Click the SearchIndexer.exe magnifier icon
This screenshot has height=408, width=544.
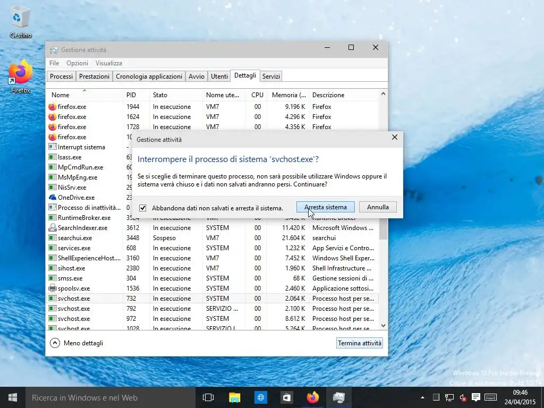click(x=53, y=228)
